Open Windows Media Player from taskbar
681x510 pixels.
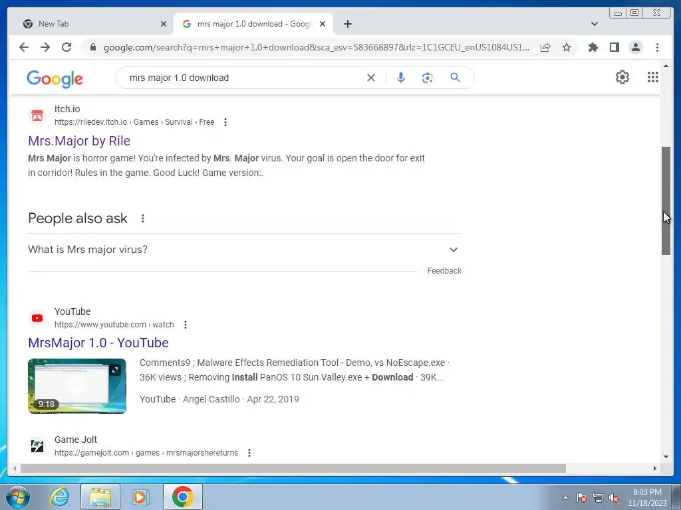140,497
